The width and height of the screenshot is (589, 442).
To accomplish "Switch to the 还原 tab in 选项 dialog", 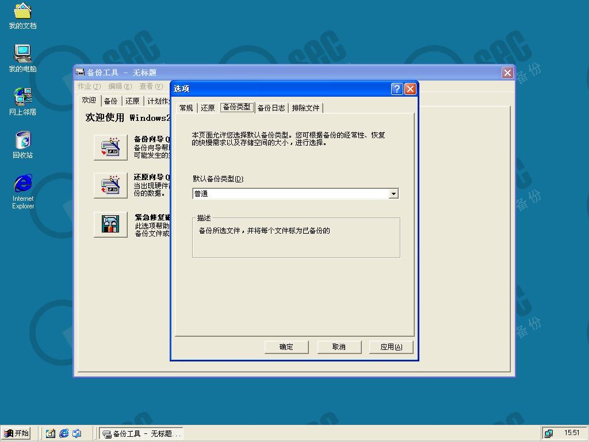I will (208, 108).
